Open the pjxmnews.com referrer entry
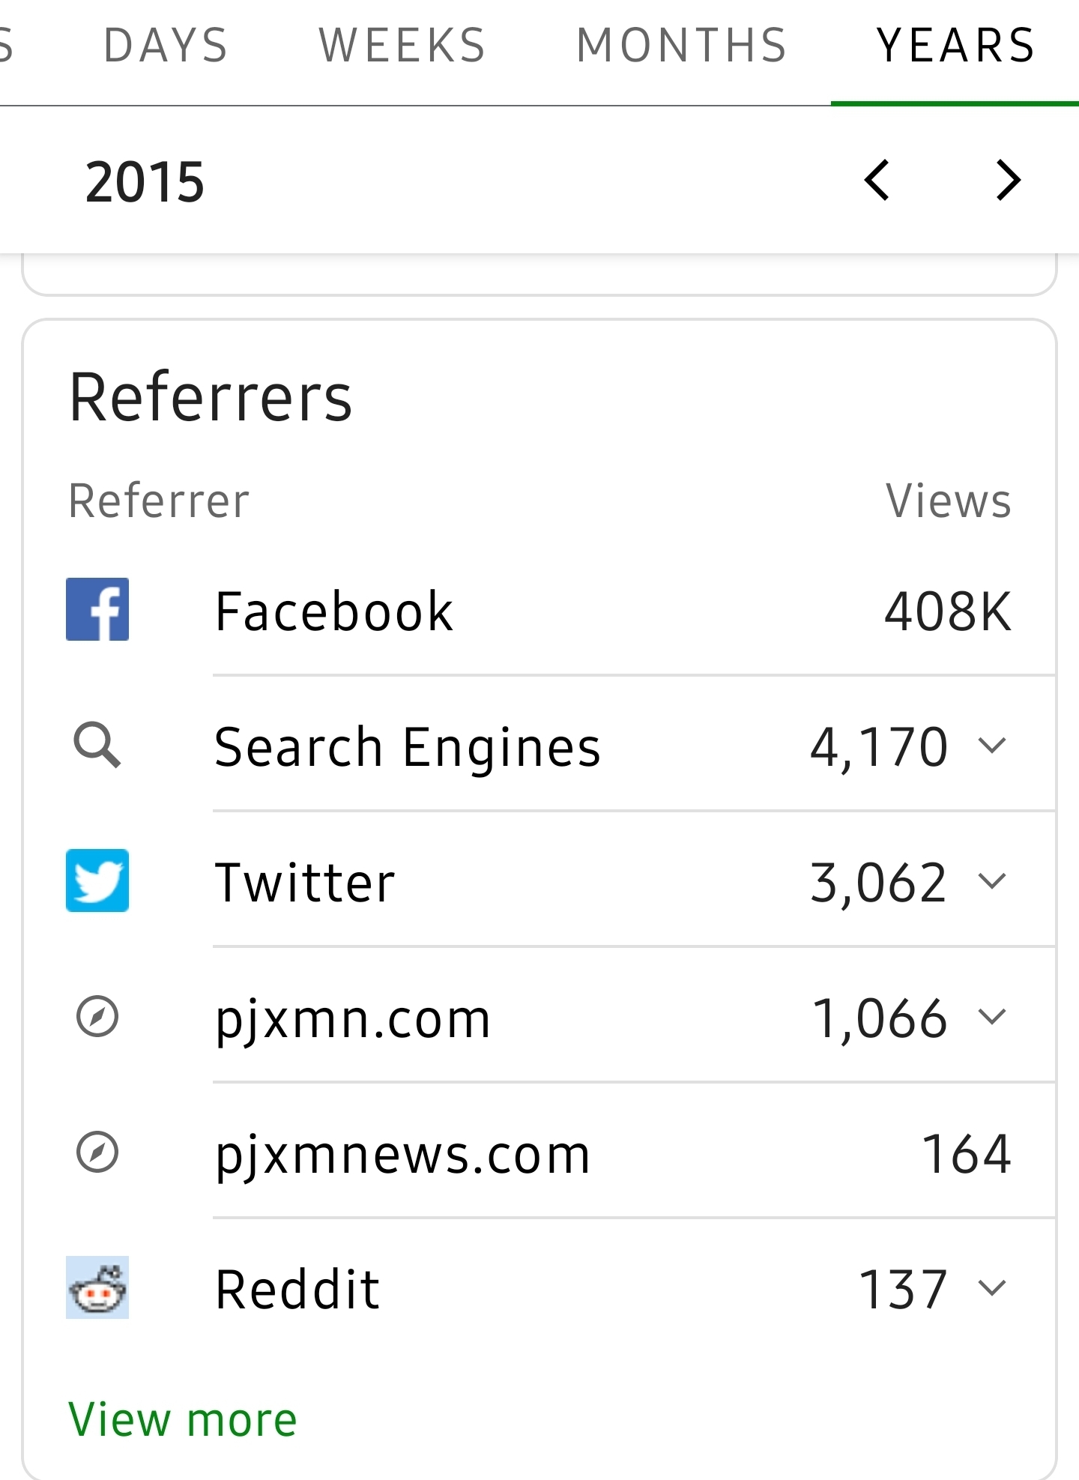The width and height of the screenshot is (1079, 1480). coord(403,1154)
